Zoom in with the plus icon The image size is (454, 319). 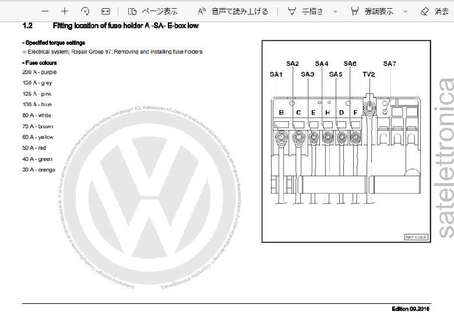pyautogui.click(x=65, y=11)
